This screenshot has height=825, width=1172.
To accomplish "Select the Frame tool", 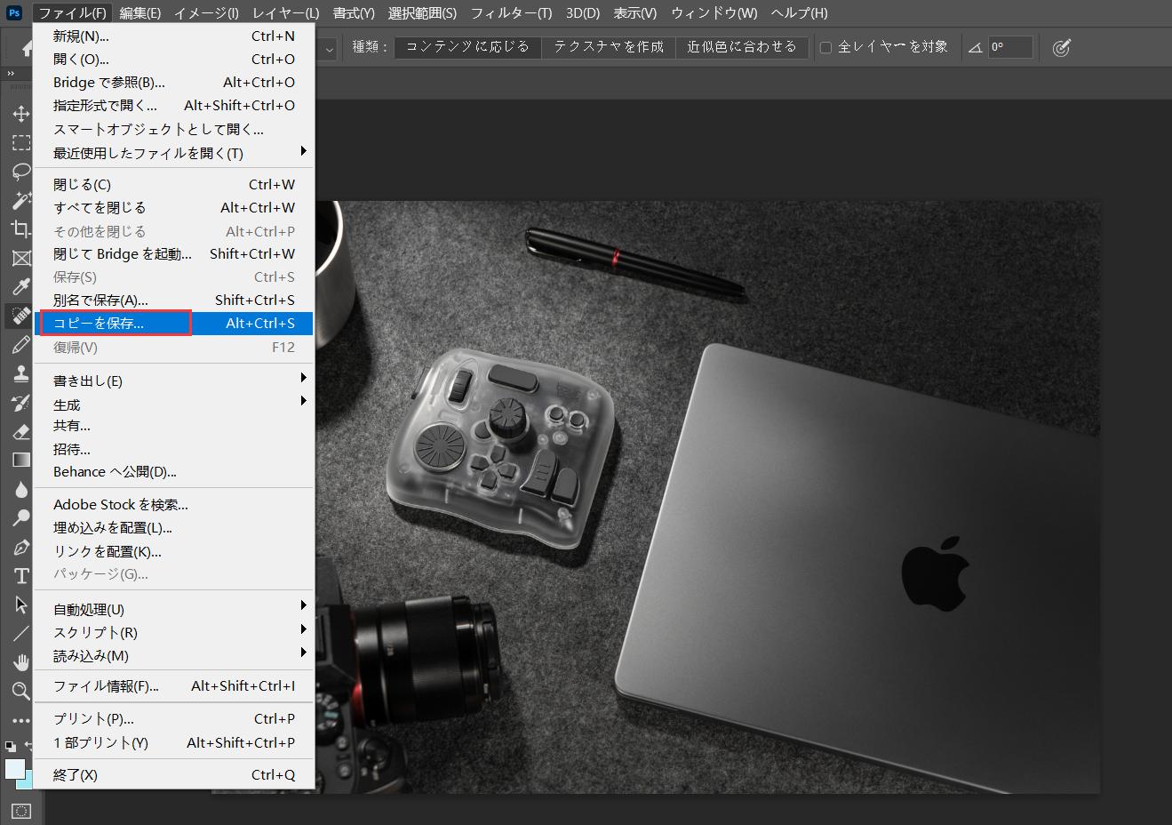I will 20,258.
